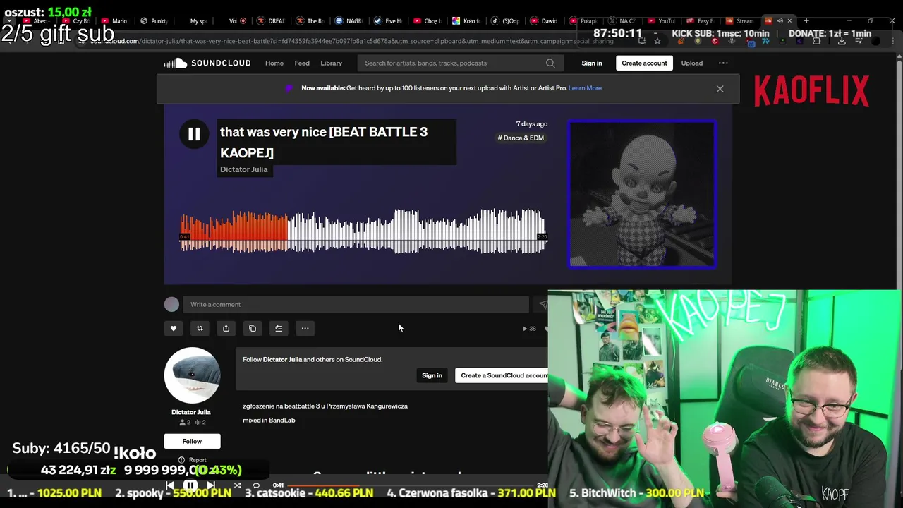Click the zgłoszenie na beatbattle description line
This screenshot has width=903, height=508.
coord(325,406)
